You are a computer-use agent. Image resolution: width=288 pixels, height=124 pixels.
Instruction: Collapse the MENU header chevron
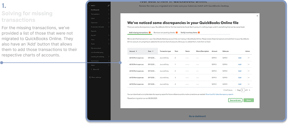point(89,5)
